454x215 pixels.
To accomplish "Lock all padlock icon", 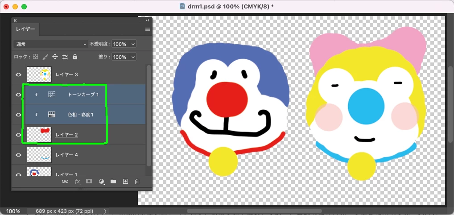I will pyautogui.click(x=75, y=57).
